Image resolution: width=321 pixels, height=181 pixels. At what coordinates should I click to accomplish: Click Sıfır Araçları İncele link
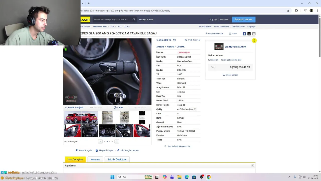pos(128,150)
